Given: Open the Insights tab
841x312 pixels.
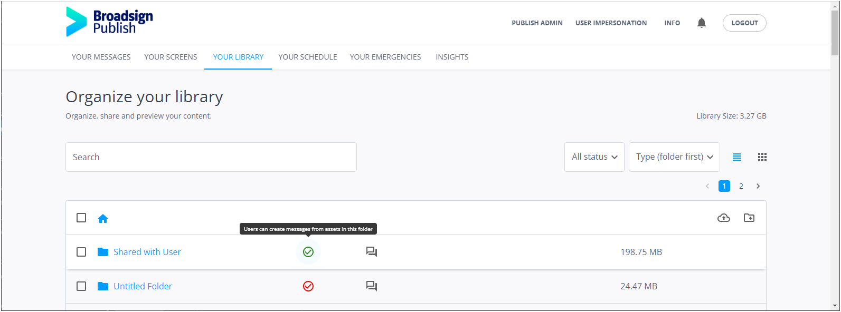Looking at the screenshot, I should (452, 57).
